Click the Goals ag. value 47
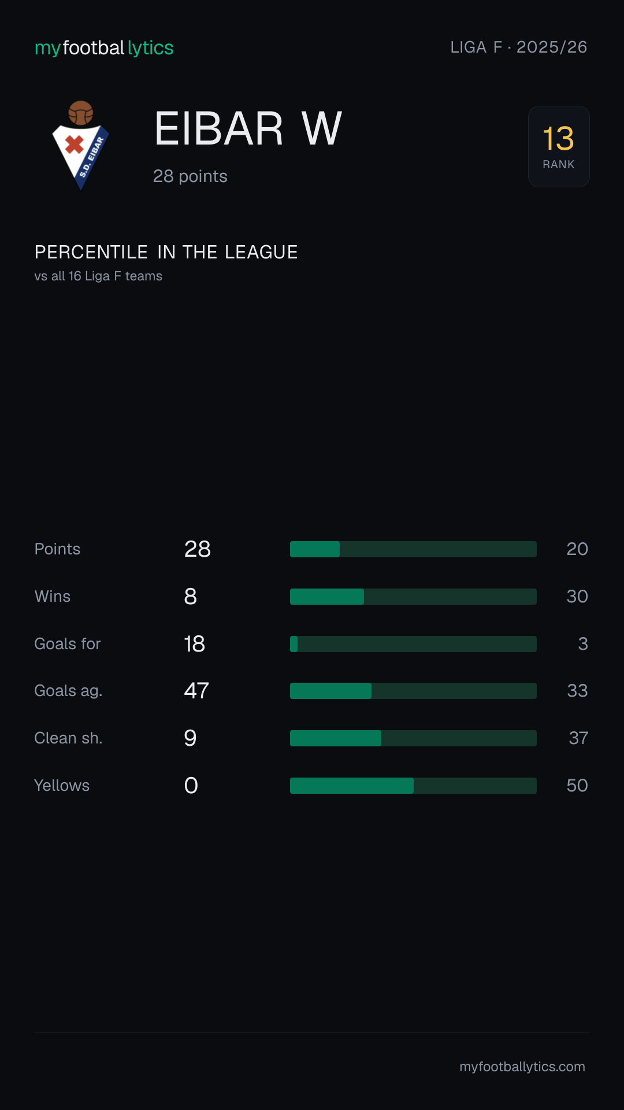The height and width of the screenshot is (1110, 624). click(196, 691)
